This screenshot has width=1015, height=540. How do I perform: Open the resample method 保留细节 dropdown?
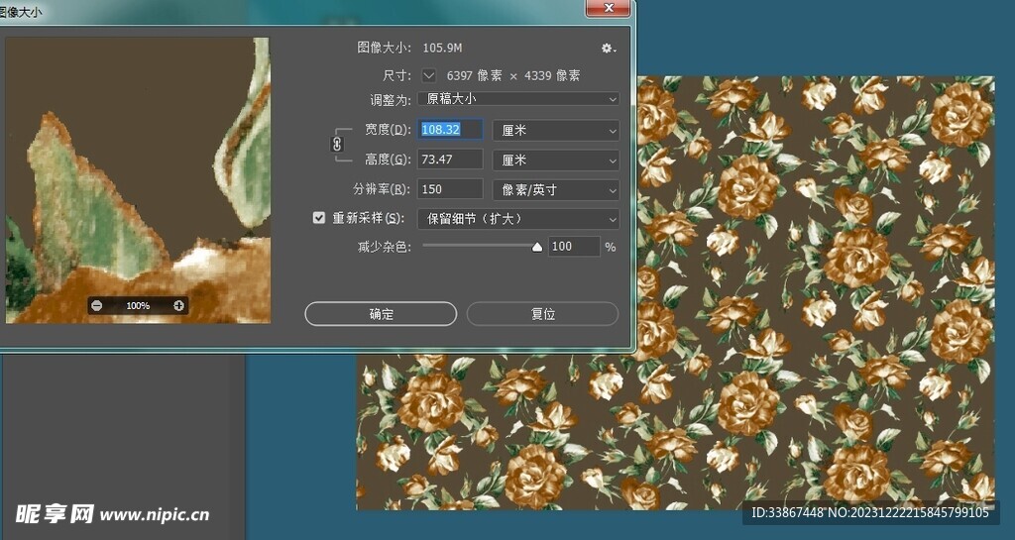[518, 219]
